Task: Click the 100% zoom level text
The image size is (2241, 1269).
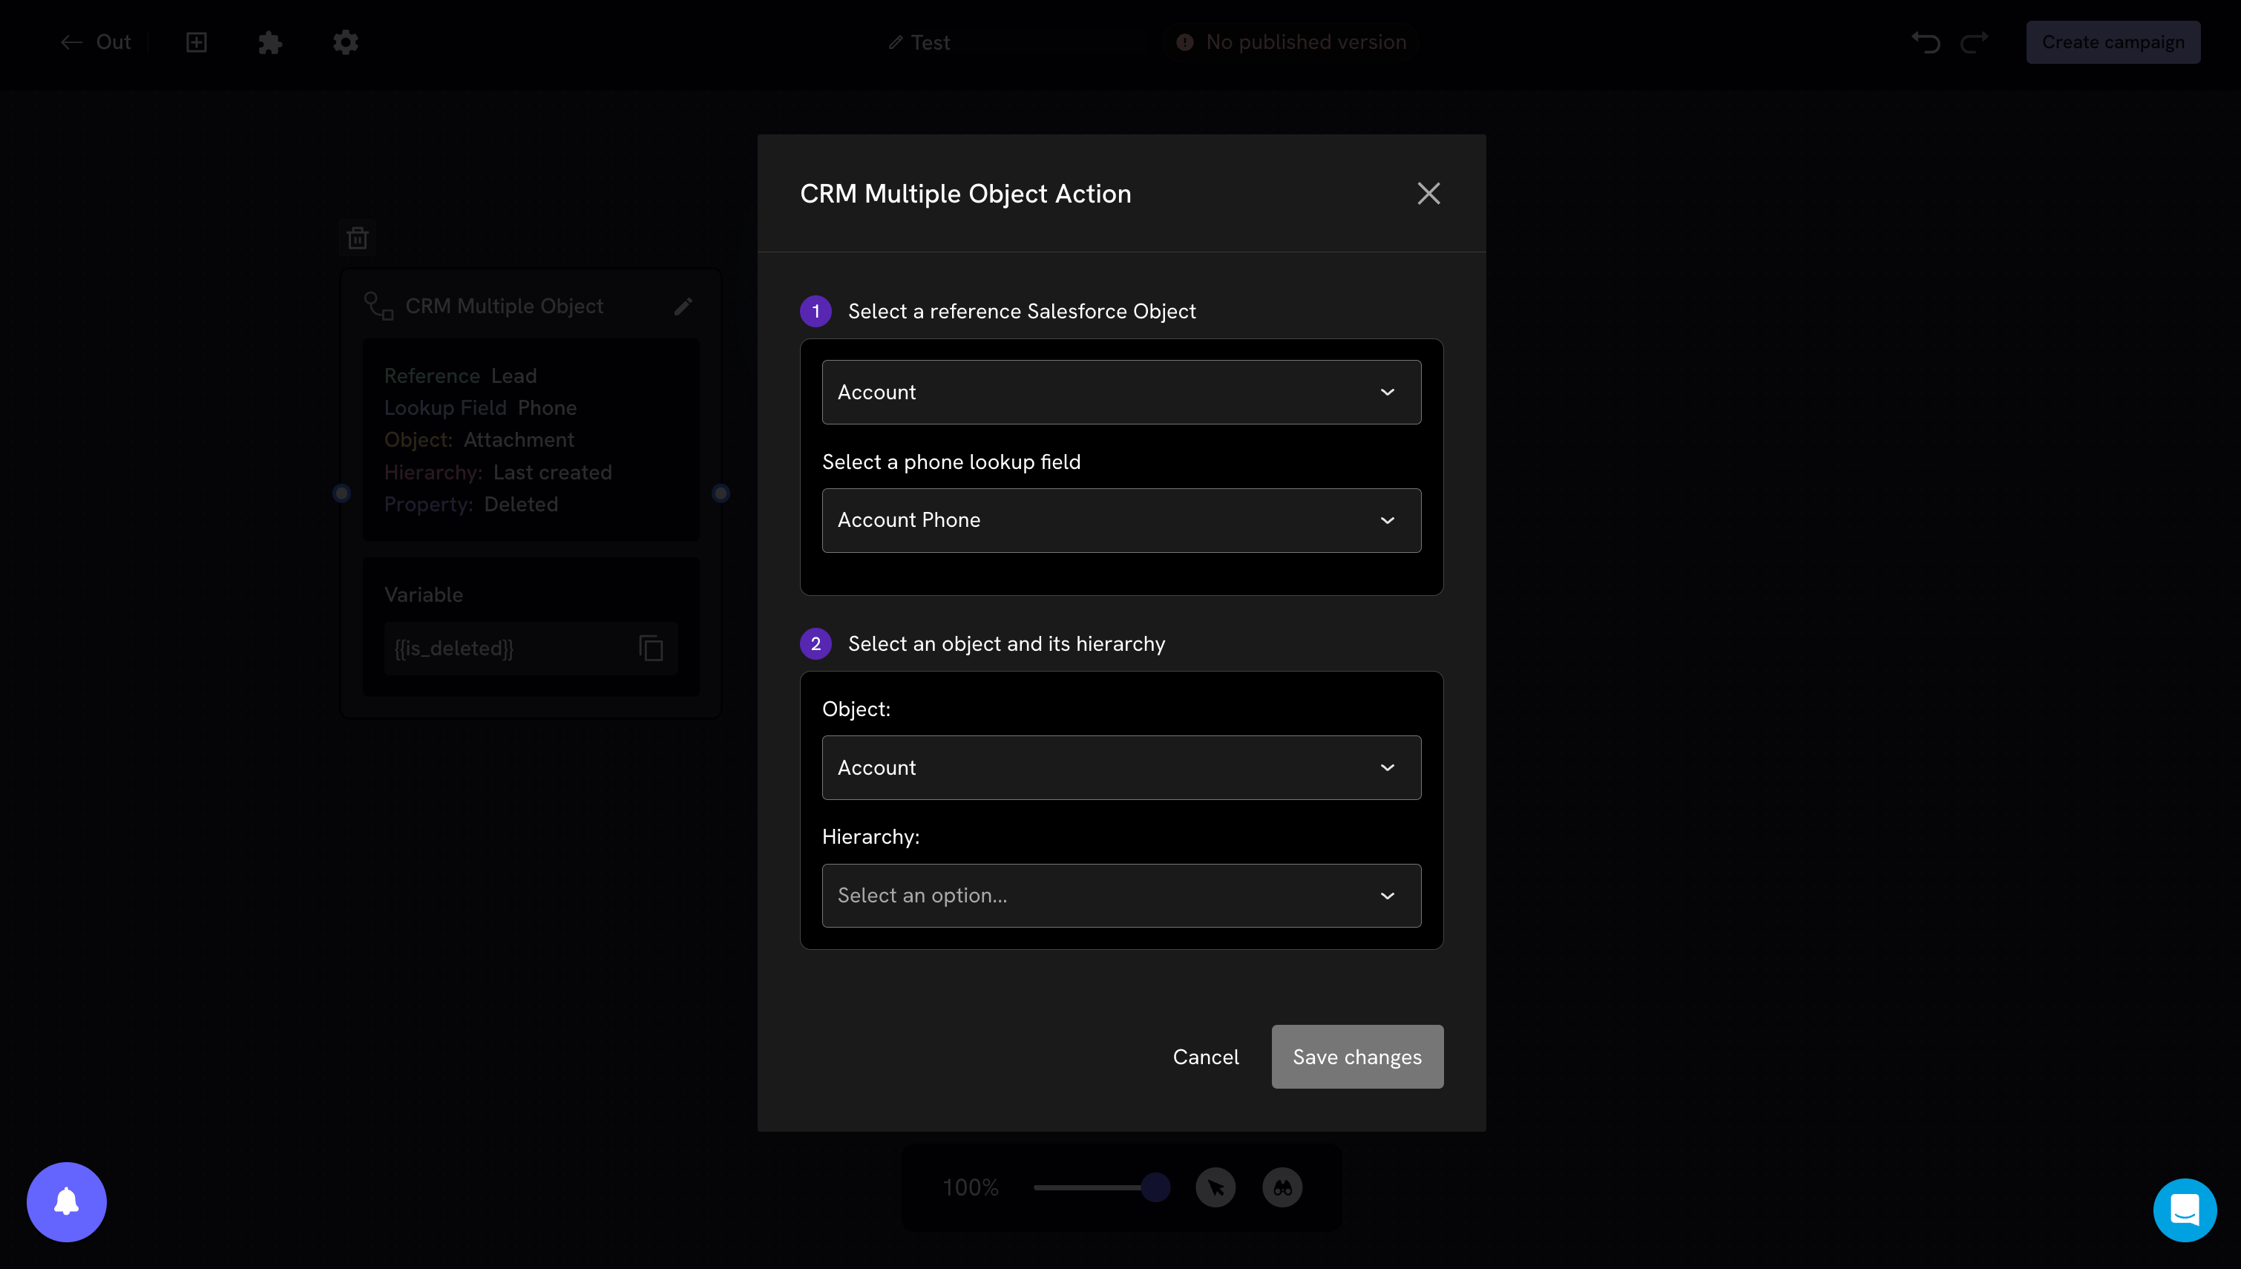Action: 971,1187
